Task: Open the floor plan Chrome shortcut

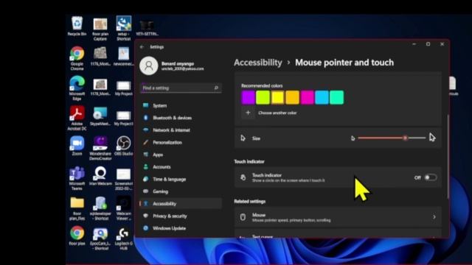Action: point(77,236)
